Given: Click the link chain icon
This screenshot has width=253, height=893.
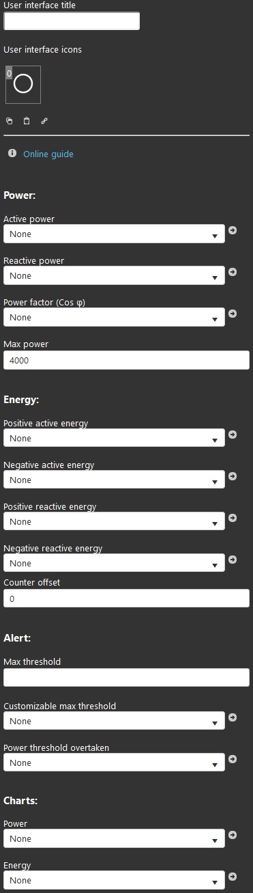Looking at the screenshot, I should coord(44,121).
